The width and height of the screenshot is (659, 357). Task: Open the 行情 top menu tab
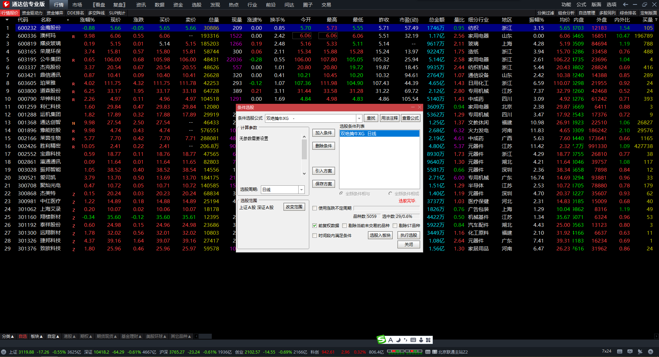[59, 5]
